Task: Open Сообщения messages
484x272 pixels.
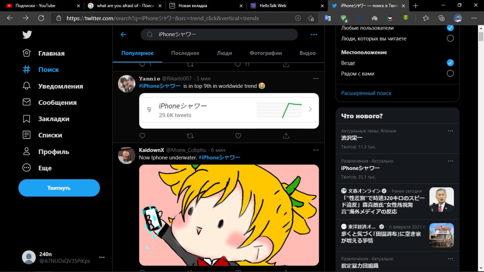Action: tap(50, 103)
